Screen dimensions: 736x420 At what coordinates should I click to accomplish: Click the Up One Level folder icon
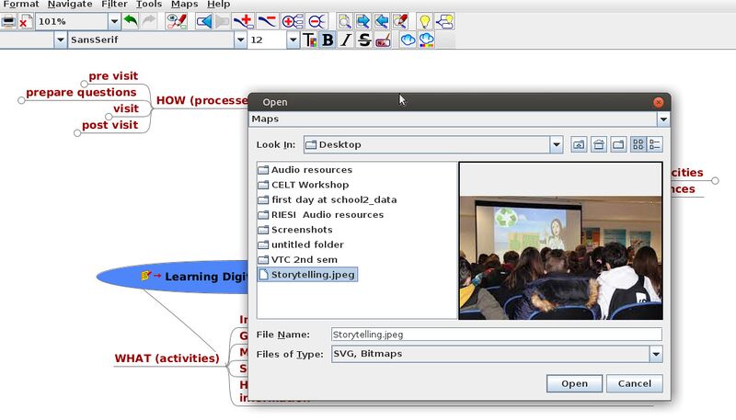click(x=579, y=145)
